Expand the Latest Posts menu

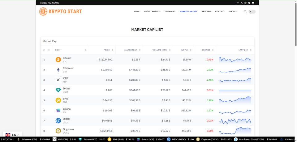pyautogui.click(x=152, y=12)
